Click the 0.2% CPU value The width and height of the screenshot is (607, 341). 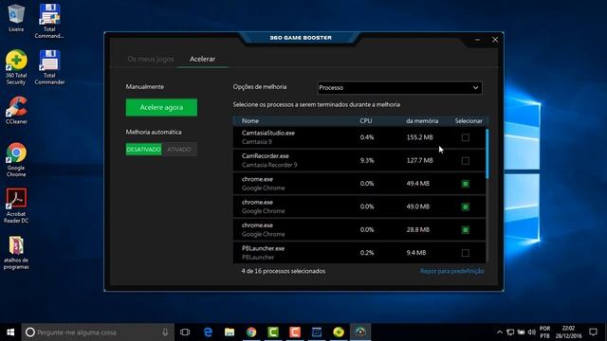pyautogui.click(x=367, y=253)
